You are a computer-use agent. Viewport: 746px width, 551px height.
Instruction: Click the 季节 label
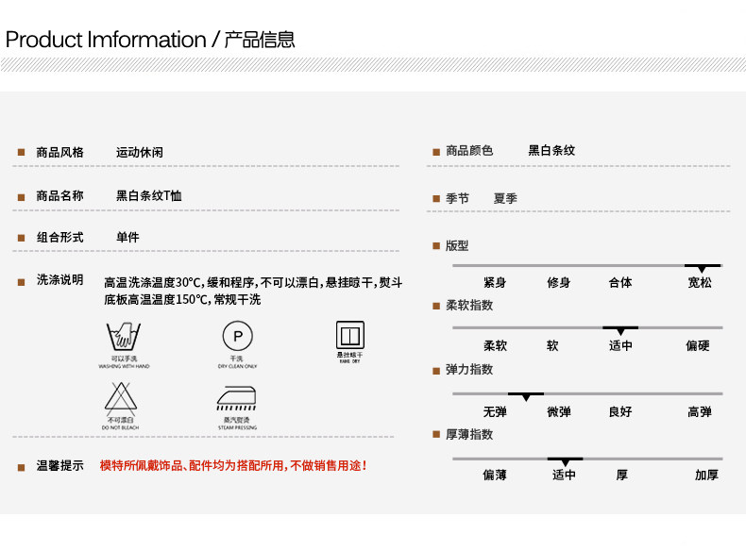point(457,198)
